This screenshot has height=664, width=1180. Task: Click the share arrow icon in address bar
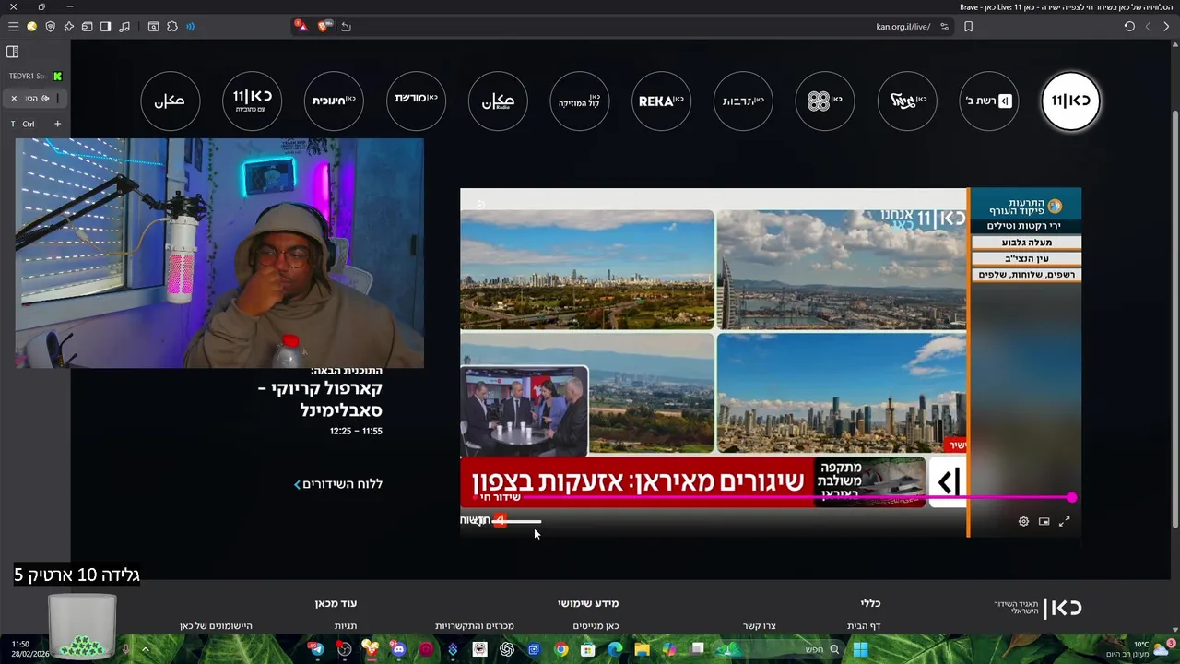[x=346, y=27]
